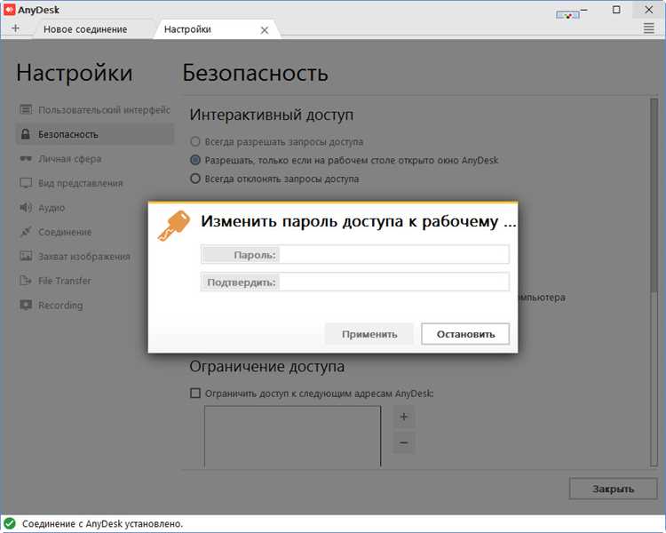Click the settings vertical scrollbar
Image resolution: width=666 pixels, height=533 pixels.
(654, 282)
